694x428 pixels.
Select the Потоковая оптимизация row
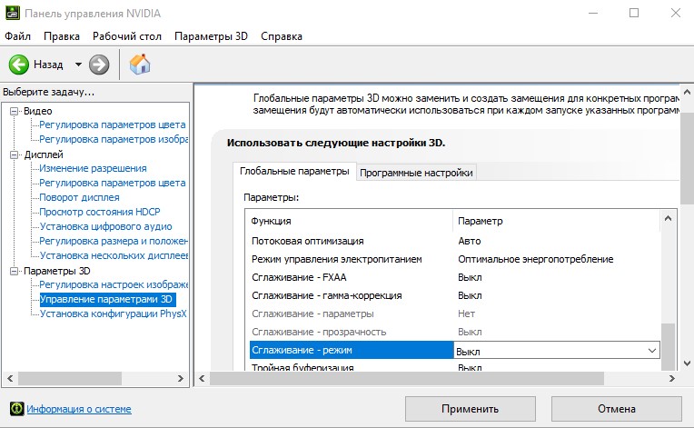pyautogui.click(x=454, y=241)
